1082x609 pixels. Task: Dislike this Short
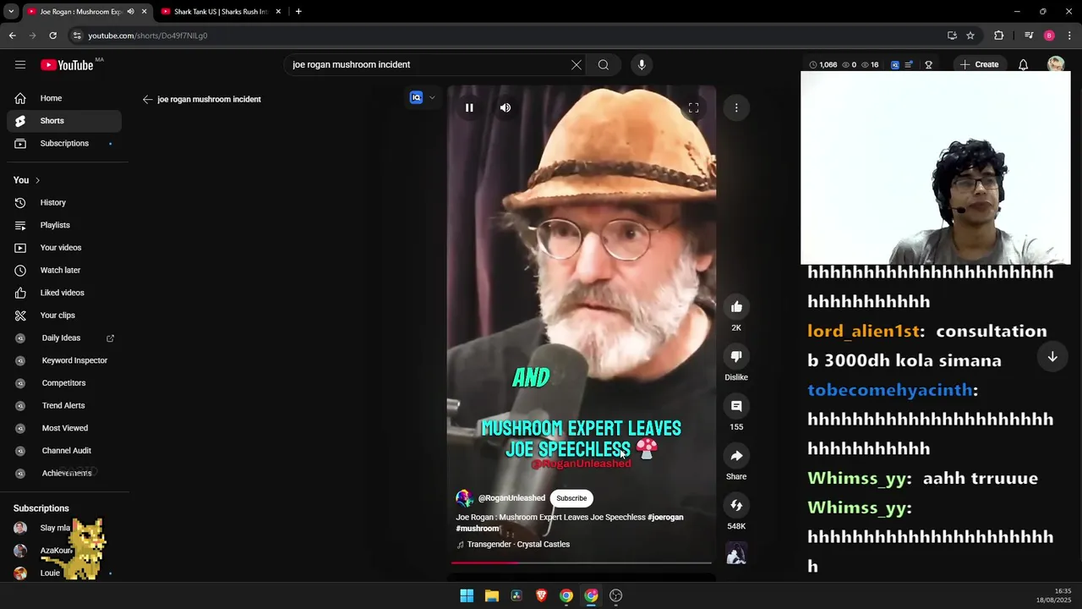(x=736, y=357)
